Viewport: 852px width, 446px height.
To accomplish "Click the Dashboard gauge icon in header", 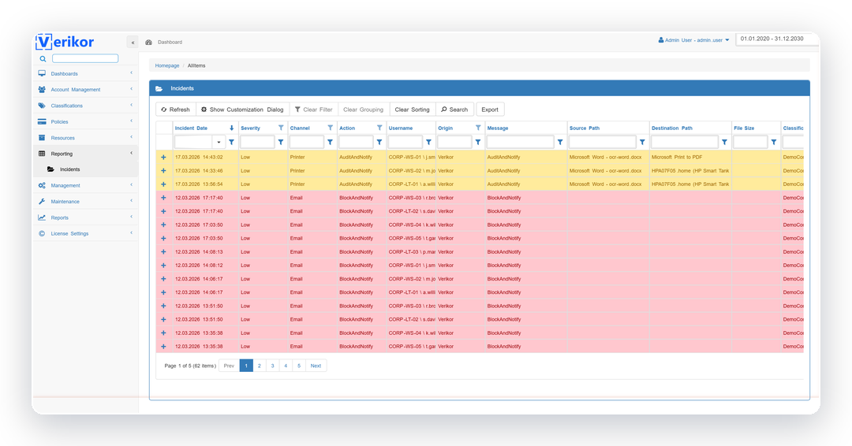I will coord(148,43).
